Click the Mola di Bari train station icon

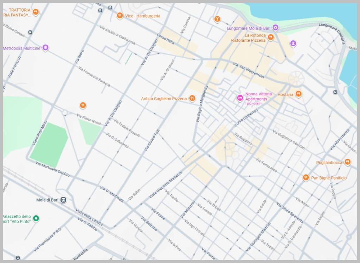(63, 200)
